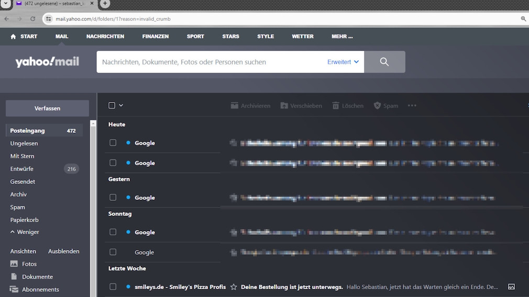The height and width of the screenshot is (297, 529).
Task: Click the Löschen trash icon
Action: tap(336, 106)
